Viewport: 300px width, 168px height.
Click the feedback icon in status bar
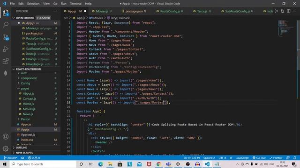pos(288,158)
